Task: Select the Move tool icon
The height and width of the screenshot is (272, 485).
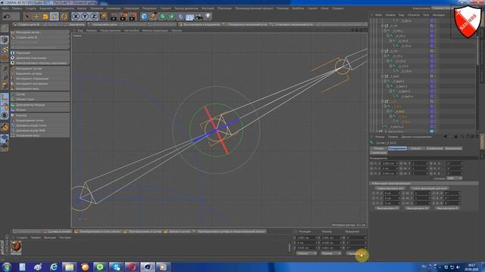Action: click(36, 17)
